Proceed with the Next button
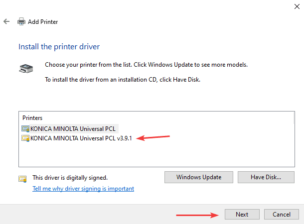The image size is (304, 224). 242,215
